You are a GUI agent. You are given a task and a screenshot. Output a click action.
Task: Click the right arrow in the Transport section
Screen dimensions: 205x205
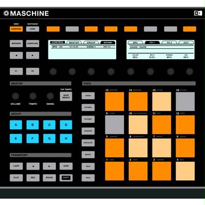[50, 166]
